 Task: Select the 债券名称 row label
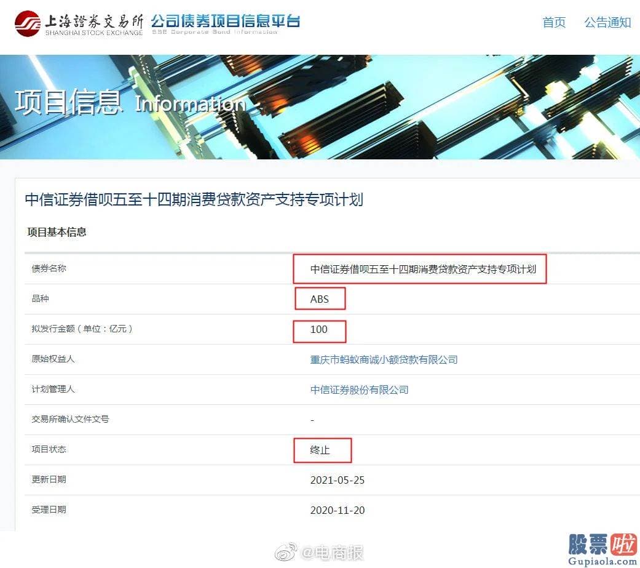(x=49, y=268)
